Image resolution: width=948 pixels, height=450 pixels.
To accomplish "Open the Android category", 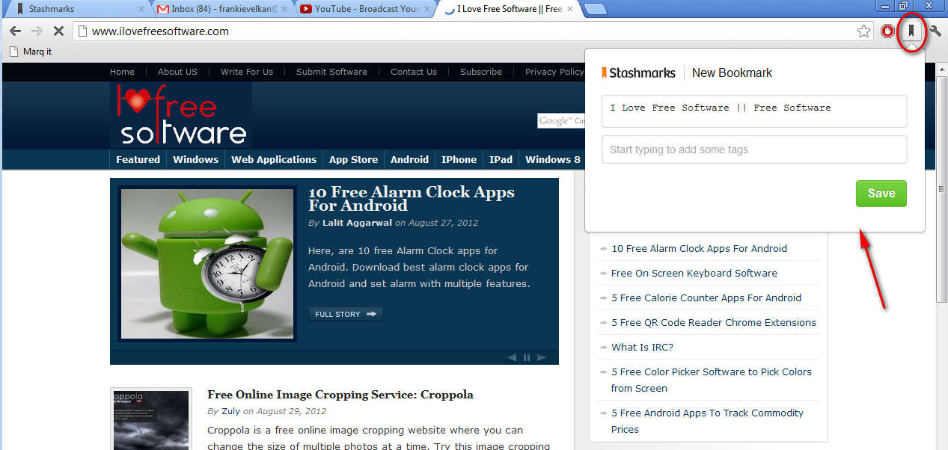I will coord(409,159).
